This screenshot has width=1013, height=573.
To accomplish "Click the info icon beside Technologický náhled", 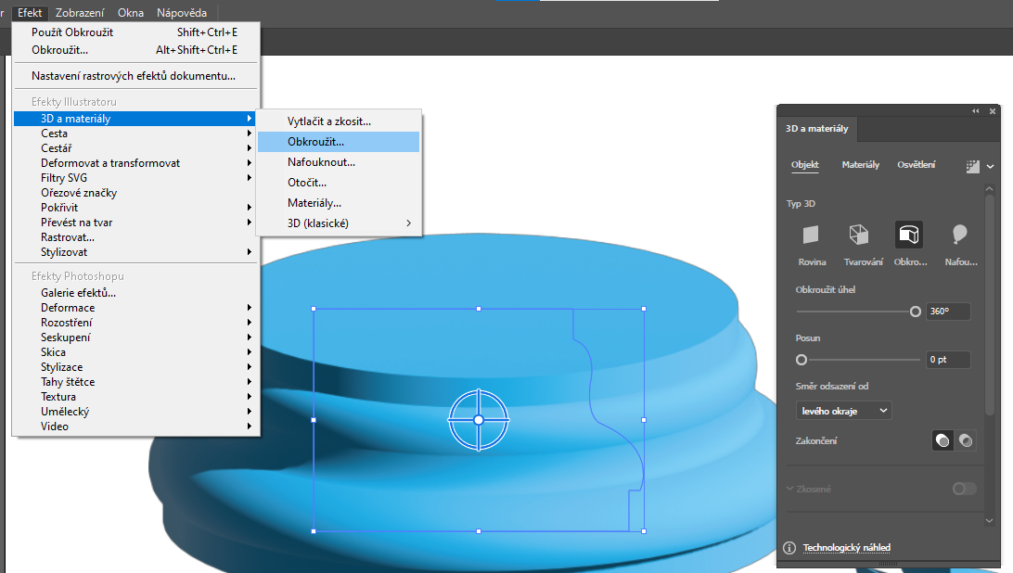I will tap(789, 548).
